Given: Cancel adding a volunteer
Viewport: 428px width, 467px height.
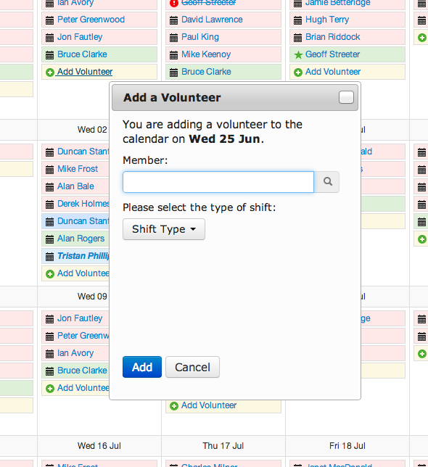Looking at the screenshot, I should (192, 367).
